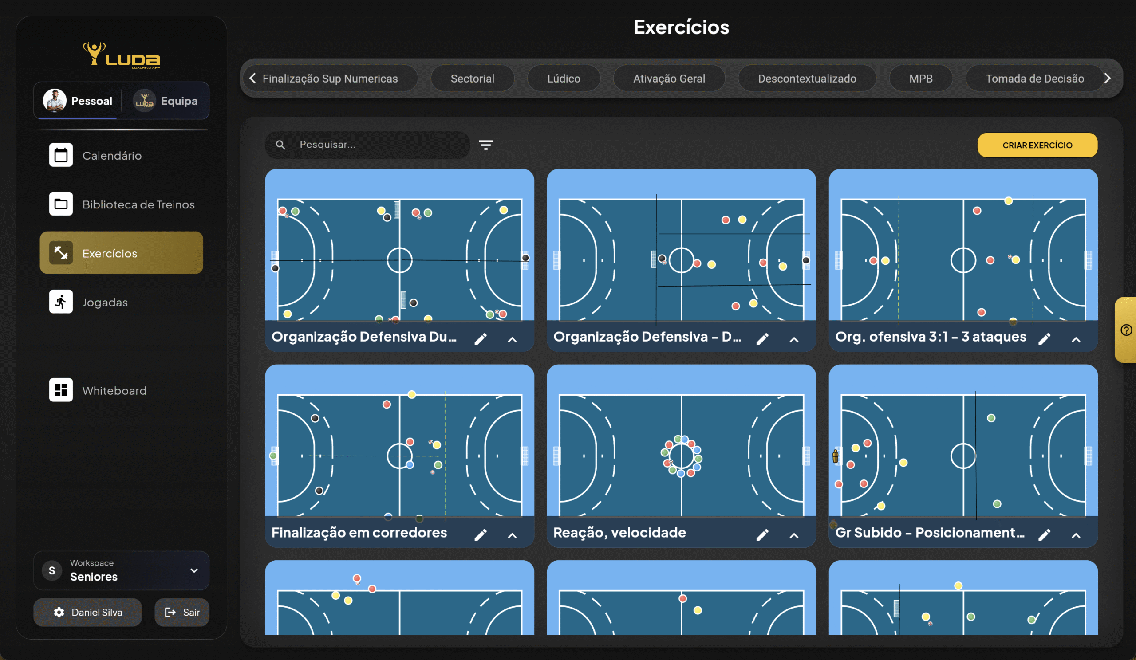Click the Sair logout button
This screenshot has width=1136, height=660.
(182, 612)
